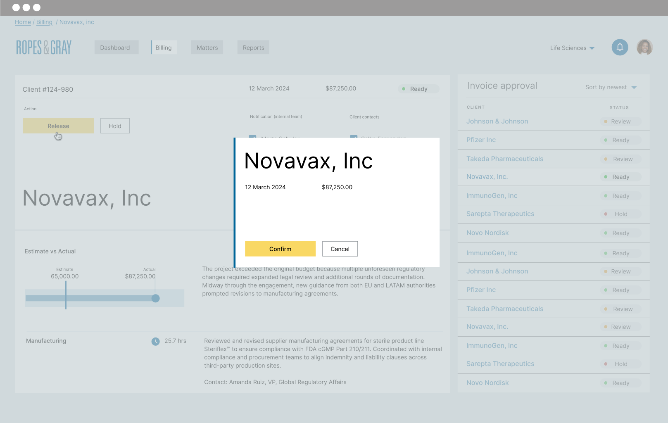Follow the Billing breadcrumb link
Viewport: 668px width, 423px height.
[x=44, y=22]
